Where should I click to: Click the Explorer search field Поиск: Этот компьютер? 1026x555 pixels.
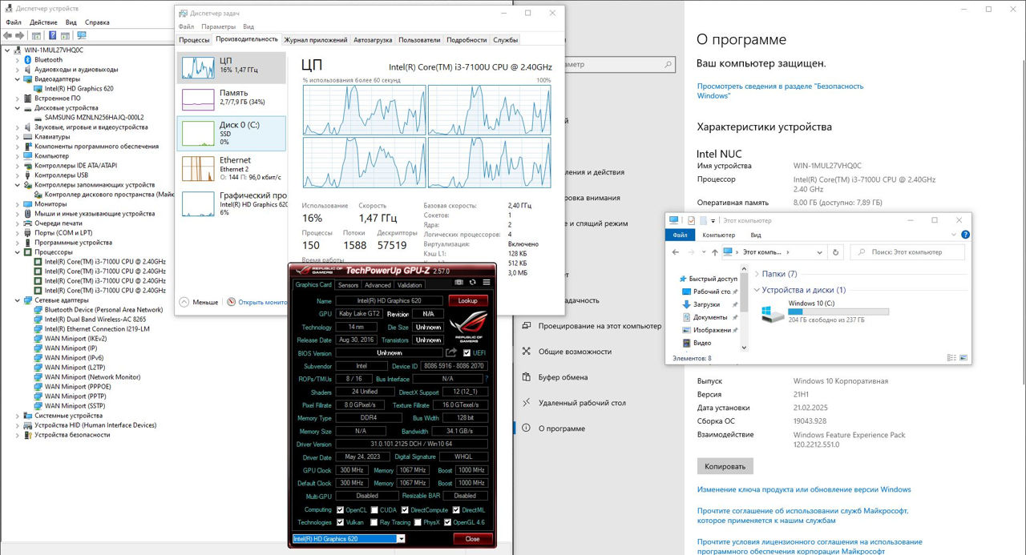[908, 251]
